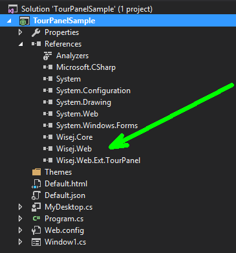Click the References node icon
Image resolution: width=236 pixels, height=253 pixels.
click(x=36, y=44)
